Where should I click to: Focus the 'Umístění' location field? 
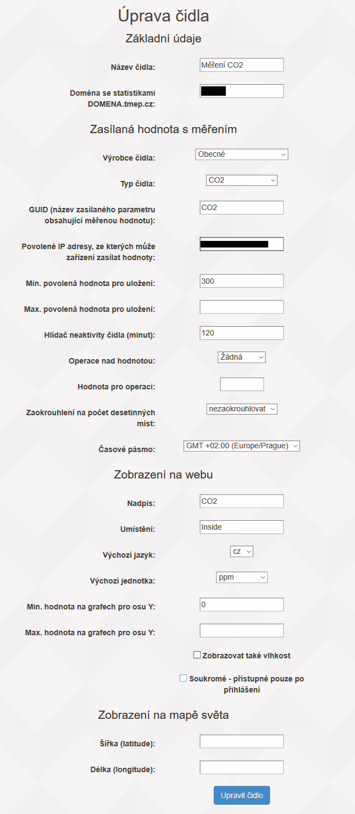tap(242, 527)
